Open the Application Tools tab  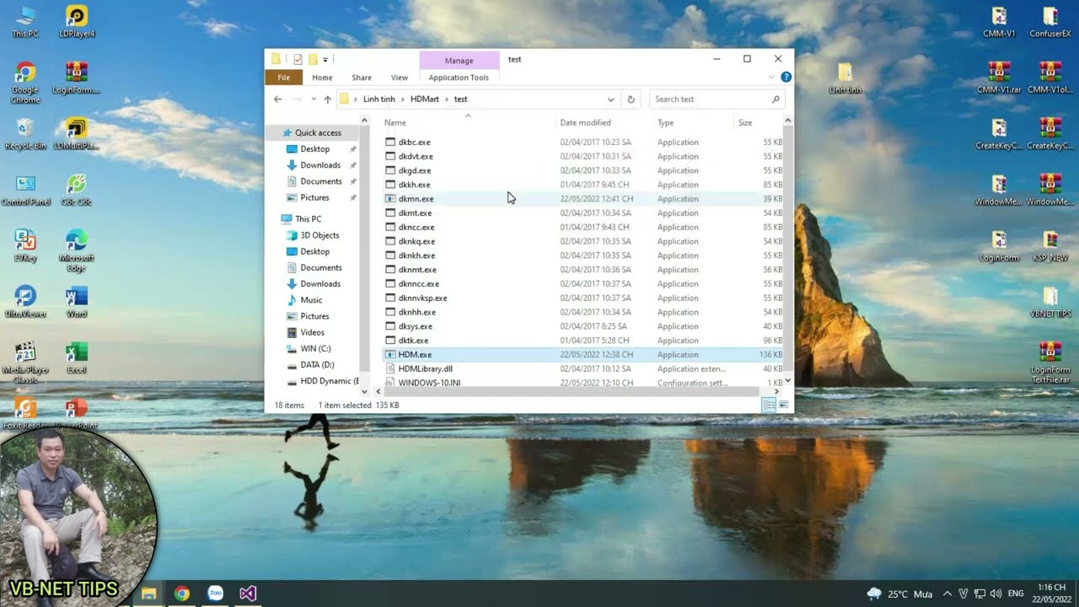tap(459, 78)
